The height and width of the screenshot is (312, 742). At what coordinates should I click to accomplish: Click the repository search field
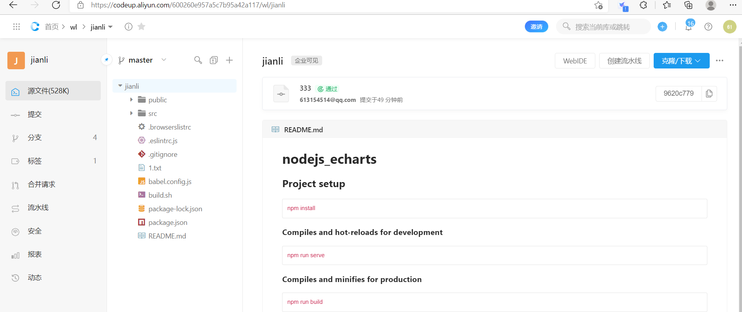[x=607, y=27]
